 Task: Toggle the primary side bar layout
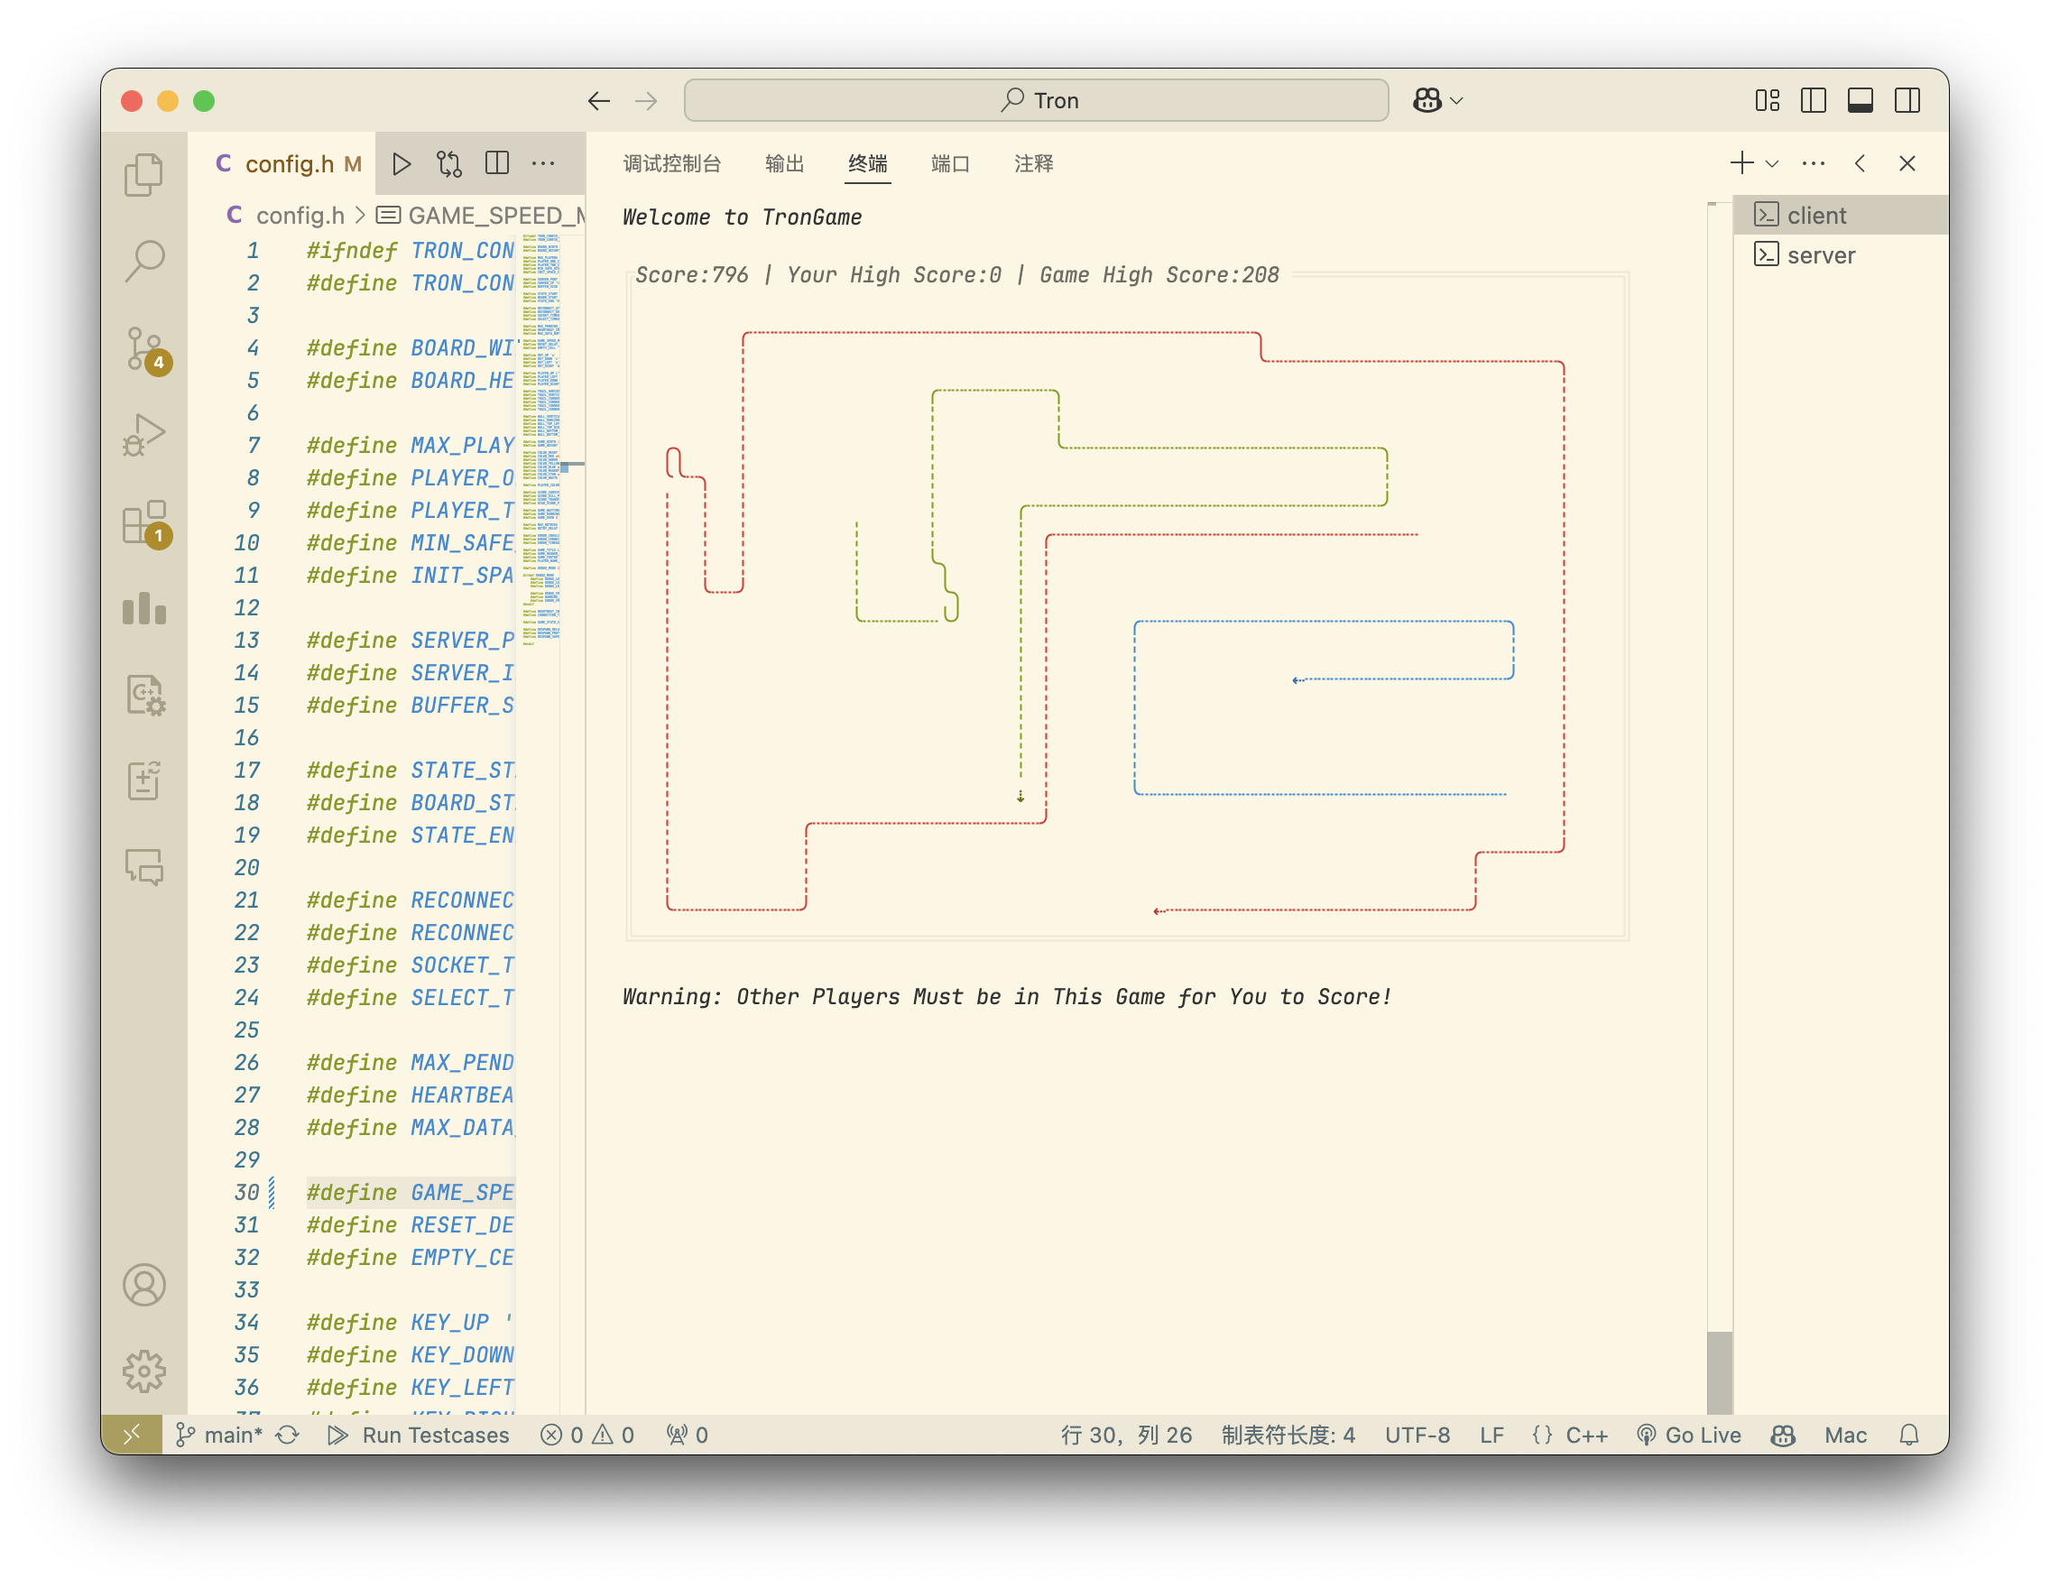pyautogui.click(x=1813, y=100)
